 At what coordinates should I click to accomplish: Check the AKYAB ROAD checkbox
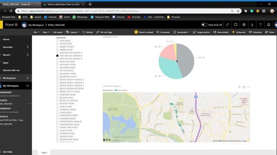(57, 43)
